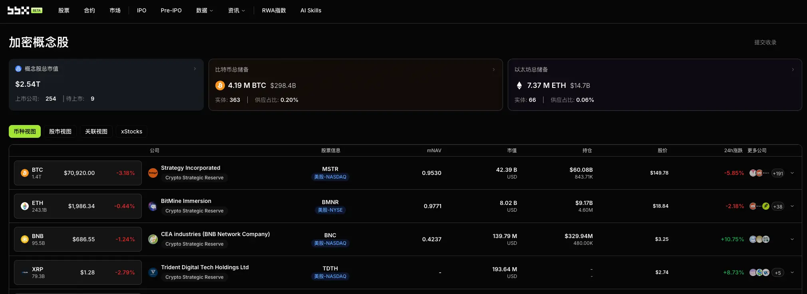Image resolution: width=807 pixels, height=294 pixels.
Task: Click the company avatars in Trident row
Action: [x=759, y=272]
